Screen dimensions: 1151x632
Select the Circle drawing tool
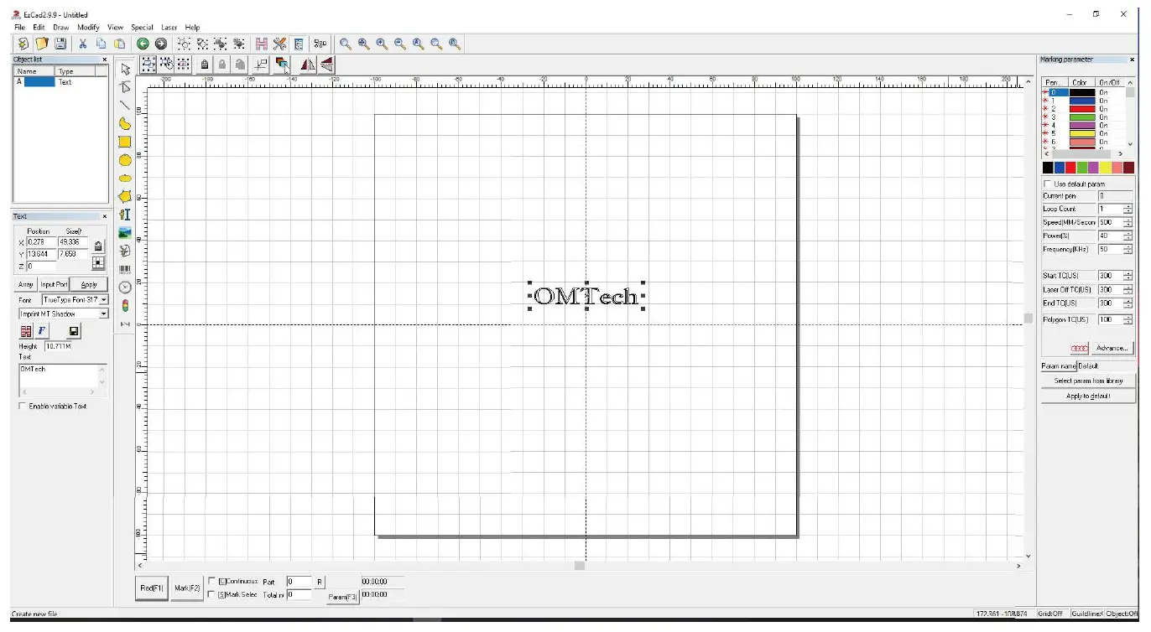pyautogui.click(x=125, y=160)
